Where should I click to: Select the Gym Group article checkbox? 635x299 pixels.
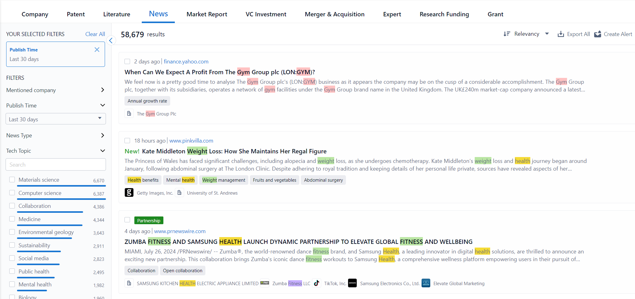pyautogui.click(x=127, y=61)
